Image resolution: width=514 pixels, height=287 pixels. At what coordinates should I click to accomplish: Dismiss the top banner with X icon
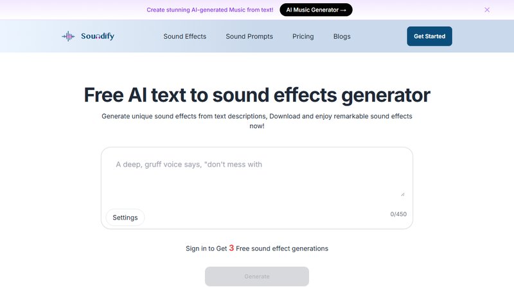coord(487,10)
